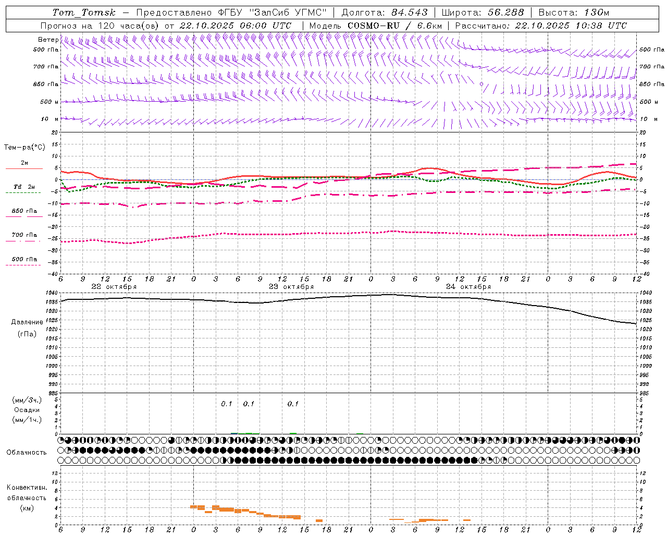Click the Долгота: 84.543 value
667x534 pixels.
tap(385, 13)
